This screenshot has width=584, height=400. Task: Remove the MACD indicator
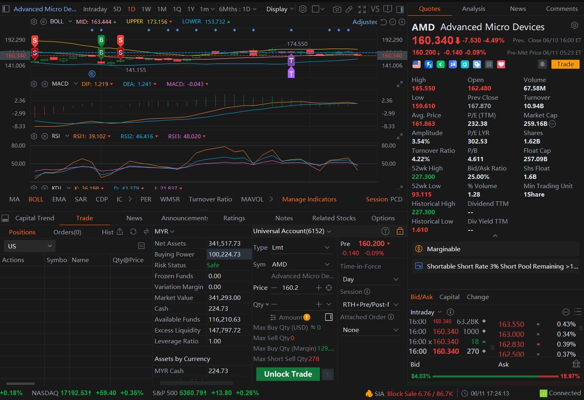[x=44, y=84]
